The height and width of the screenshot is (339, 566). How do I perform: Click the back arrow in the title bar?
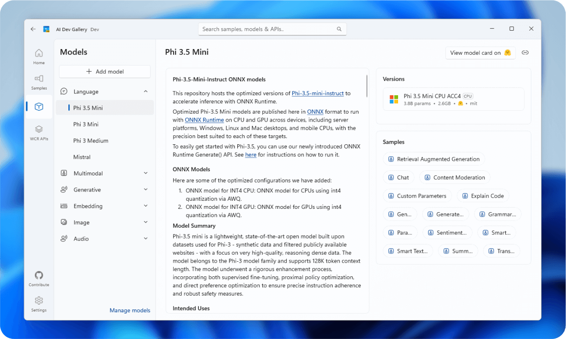pos(33,29)
